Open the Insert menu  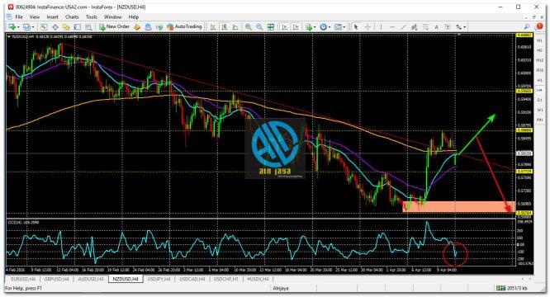click(x=53, y=16)
